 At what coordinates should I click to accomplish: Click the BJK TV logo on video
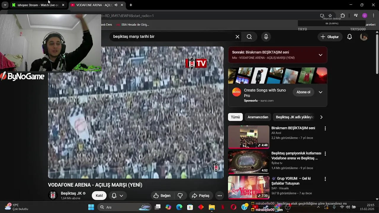196,63
